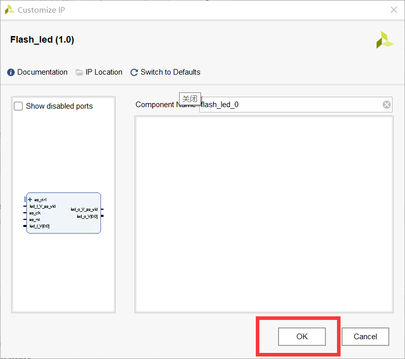Select the led_o_V_ap_vld port label
This screenshot has width=405, height=359.
click(x=84, y=209)
